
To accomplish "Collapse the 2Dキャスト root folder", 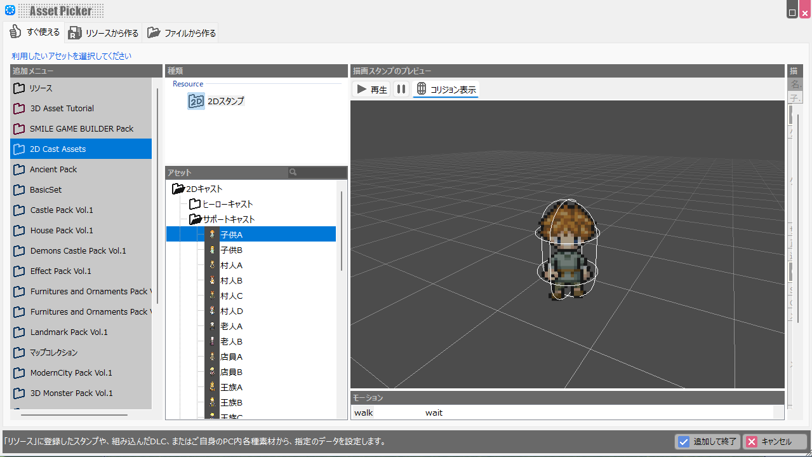I will pos(178,189).
